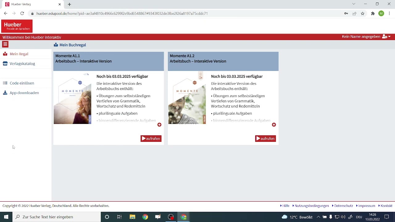
Task: Toggle the red hamburger sidebar menu
Action: coord(5,44)
